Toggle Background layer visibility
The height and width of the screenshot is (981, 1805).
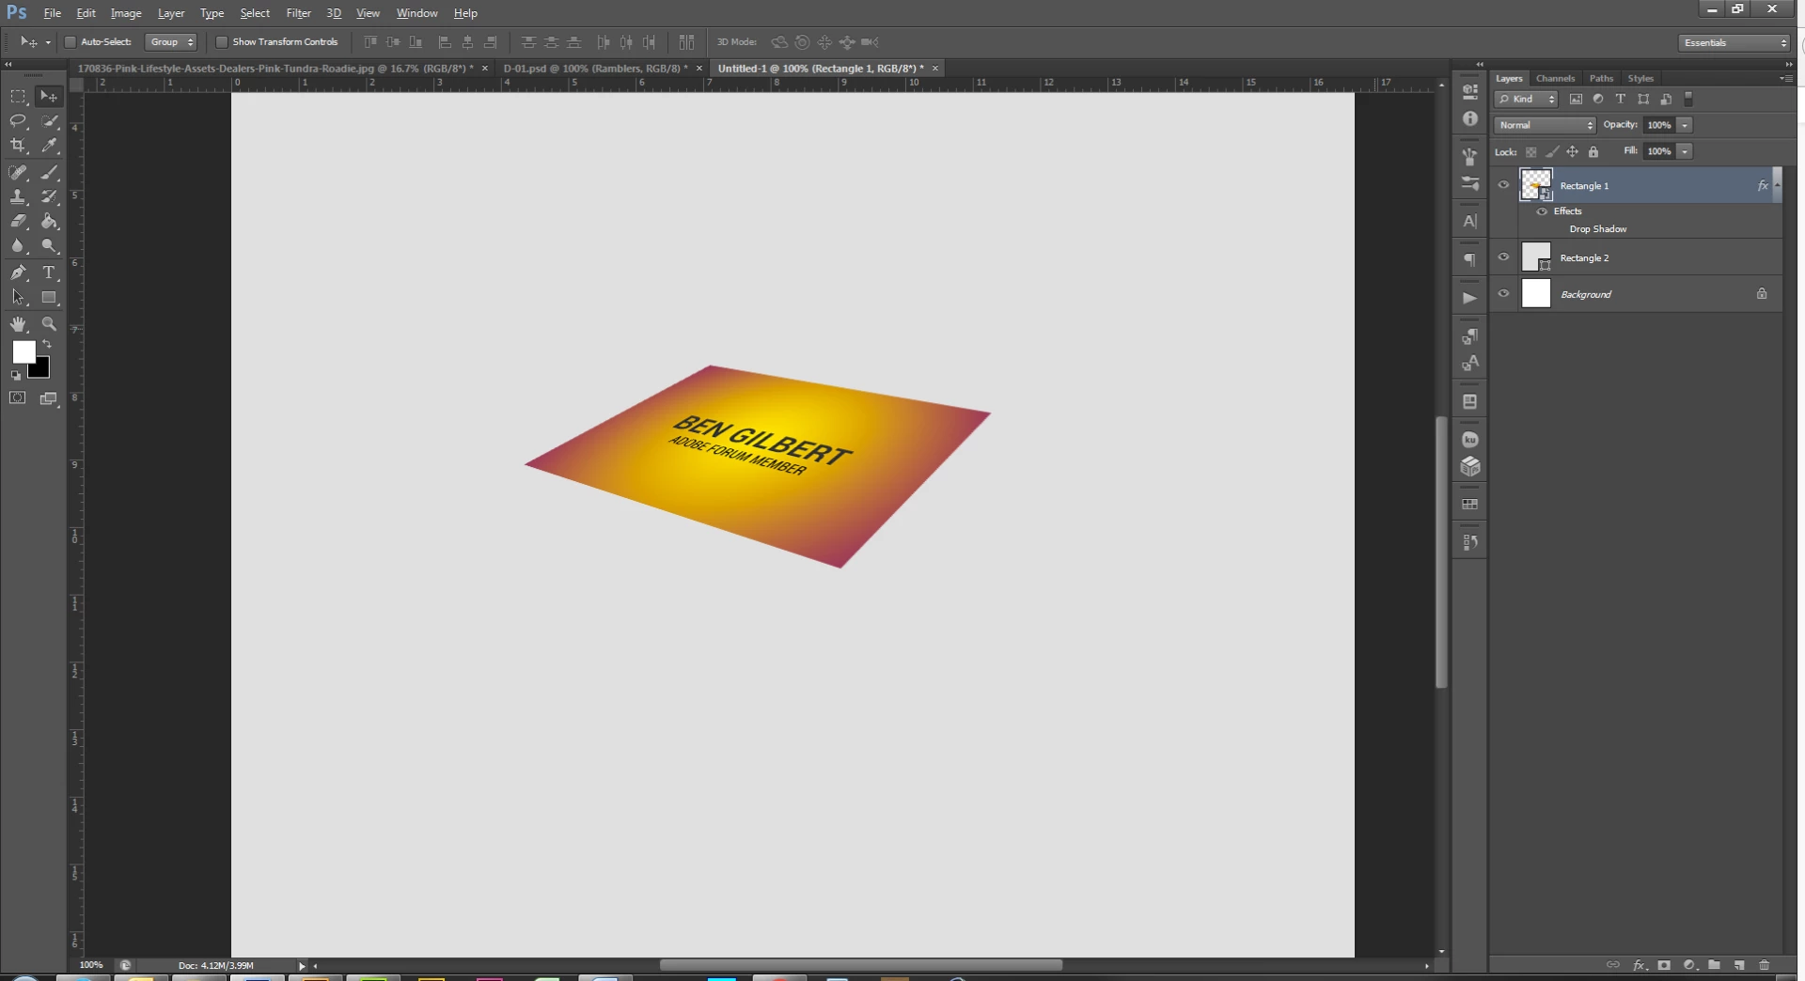click(1503, 293)
